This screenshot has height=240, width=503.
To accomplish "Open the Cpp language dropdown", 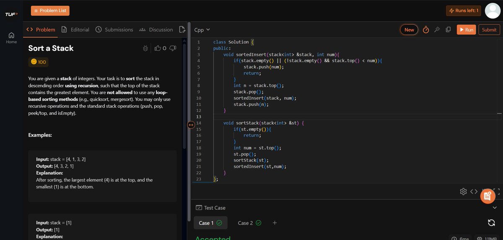I will [202, 30].
